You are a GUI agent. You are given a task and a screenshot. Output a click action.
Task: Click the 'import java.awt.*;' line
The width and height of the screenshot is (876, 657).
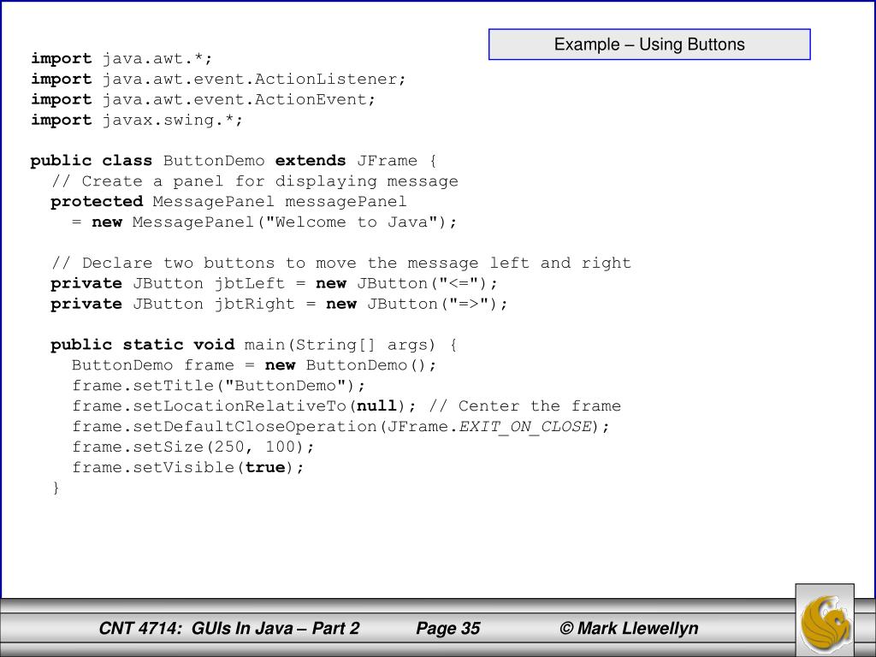(x=121, y=58)
